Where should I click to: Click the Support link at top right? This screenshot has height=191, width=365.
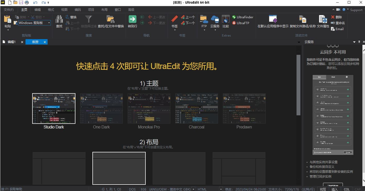click(x=356, y=10)
